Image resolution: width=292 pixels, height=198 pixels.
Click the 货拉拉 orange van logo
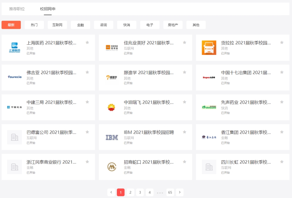point(209,48)
